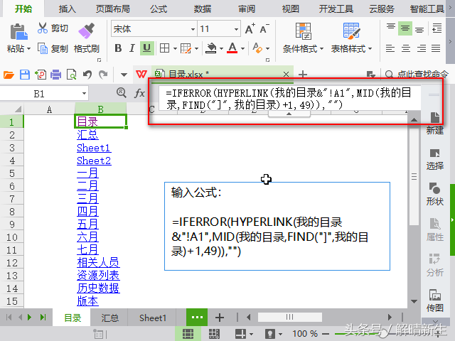Toggle Italic formatting
This screenshot has width=455, height=341.
pyautogui.click(x=132, y=48)
